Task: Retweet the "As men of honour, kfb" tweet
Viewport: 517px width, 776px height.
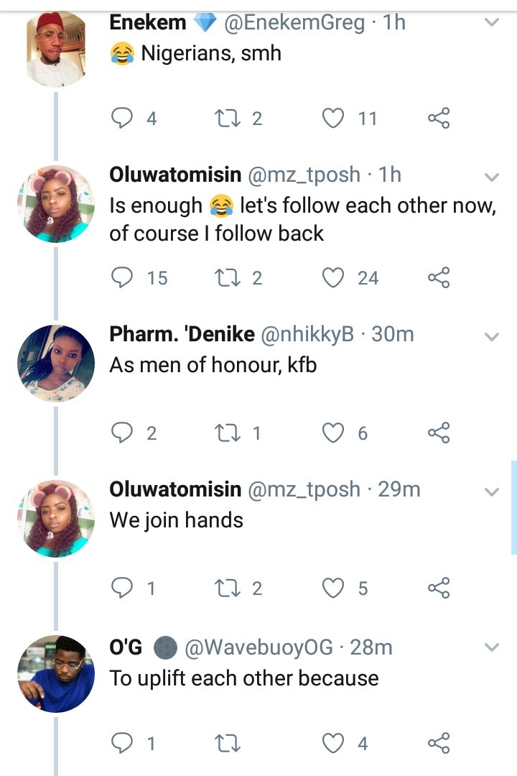Action: tap(228, 433)
